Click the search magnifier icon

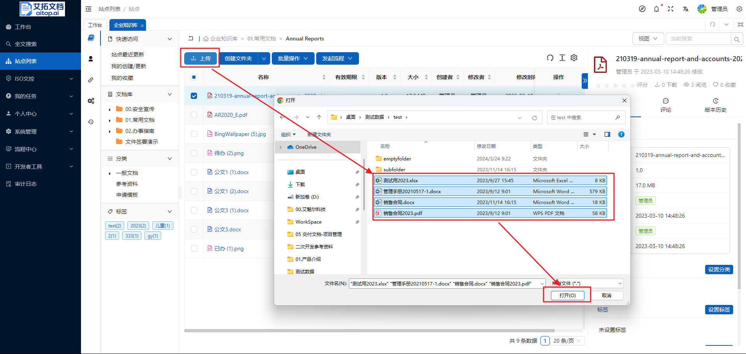pos(737,39)
